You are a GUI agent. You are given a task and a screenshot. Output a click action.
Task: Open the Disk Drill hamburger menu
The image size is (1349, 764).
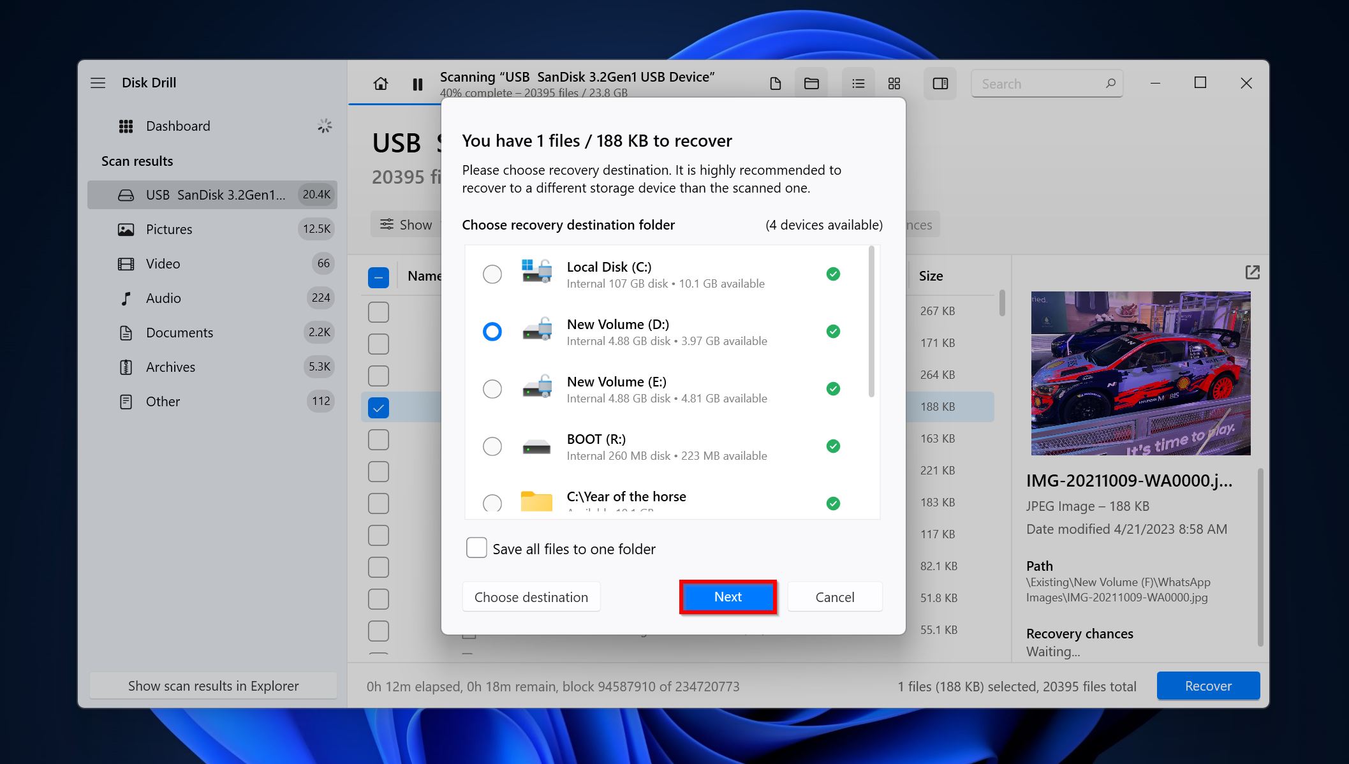point(98,82)
